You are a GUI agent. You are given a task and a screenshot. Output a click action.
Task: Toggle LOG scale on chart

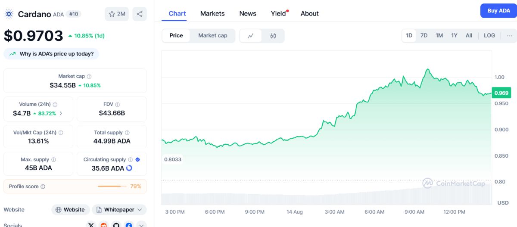[489, 36]
